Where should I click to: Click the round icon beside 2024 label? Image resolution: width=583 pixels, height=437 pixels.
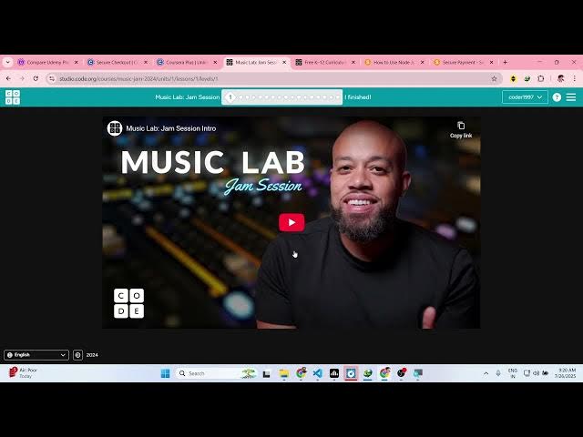pos(77,355)
